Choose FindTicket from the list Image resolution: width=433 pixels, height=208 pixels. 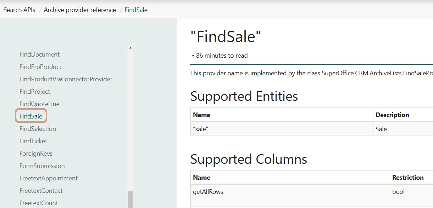tap(33, 141)
